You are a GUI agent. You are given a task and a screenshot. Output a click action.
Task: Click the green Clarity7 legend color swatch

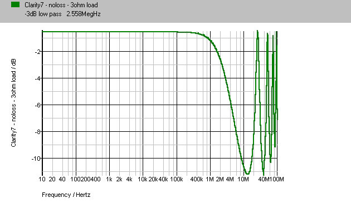(15, 4)
